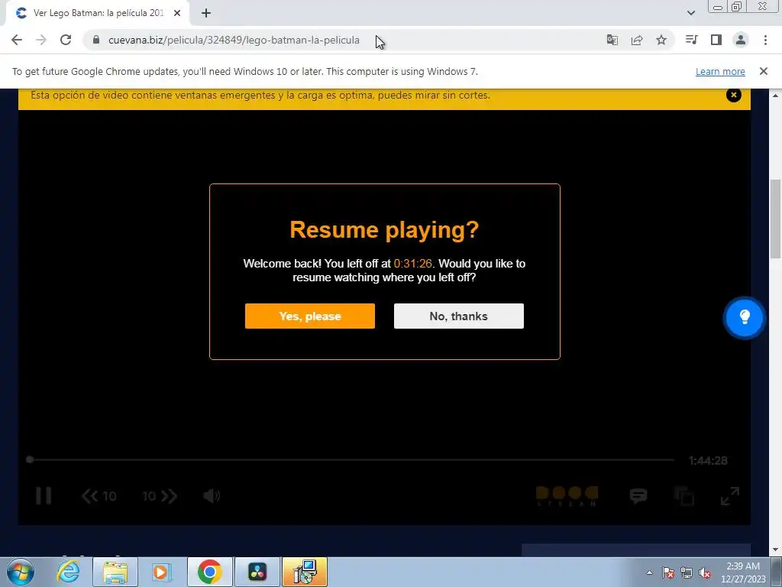This screenshot has height=587, width=782.
Task: Dismiss the Chrome update notification bar
Action: [764, 71]
